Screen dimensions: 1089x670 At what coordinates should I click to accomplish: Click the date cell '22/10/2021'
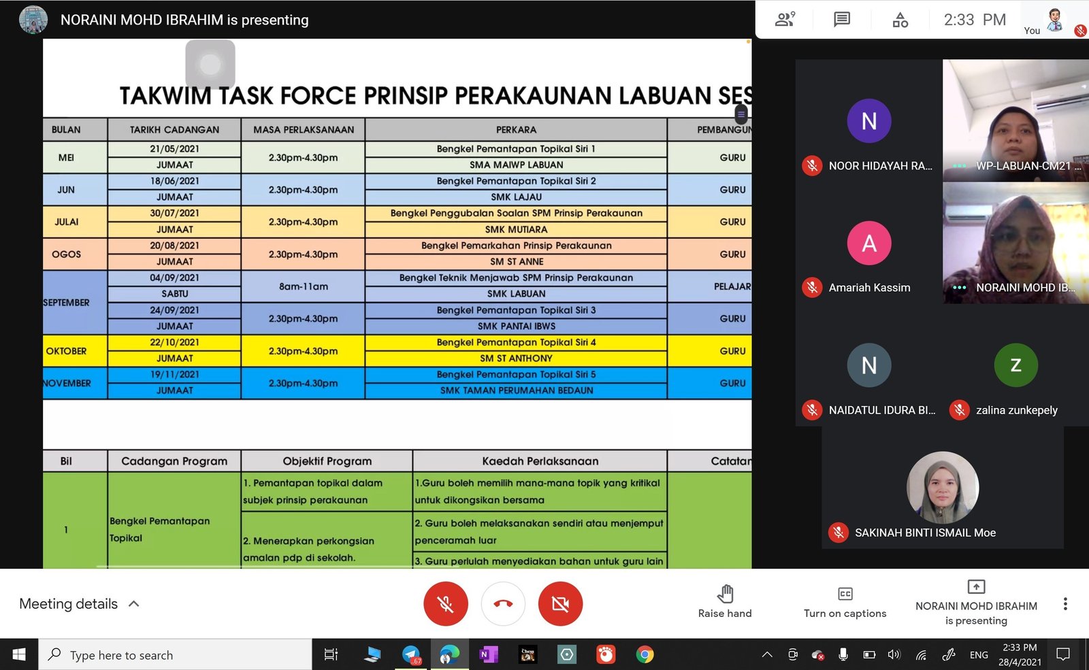(x=174, y=342)
